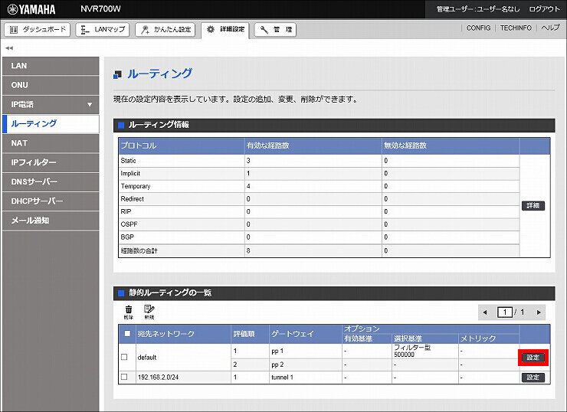
Task: Click the pp 2 gateway cell
Action: click(306, 365)
